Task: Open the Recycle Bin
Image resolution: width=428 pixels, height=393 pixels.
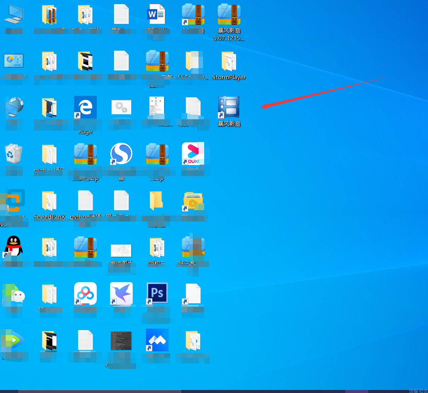Action: point(13,154)
